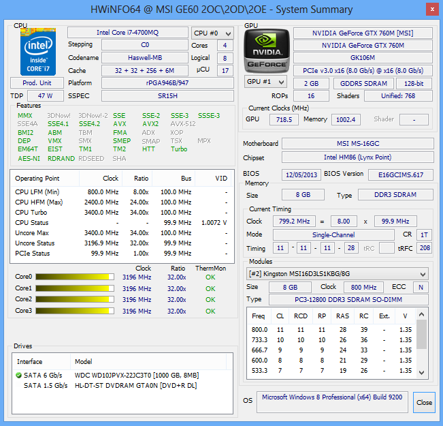Viewport: 443px width, 426px height.
Task: Click the 1T command rate field
Action: 424,235
